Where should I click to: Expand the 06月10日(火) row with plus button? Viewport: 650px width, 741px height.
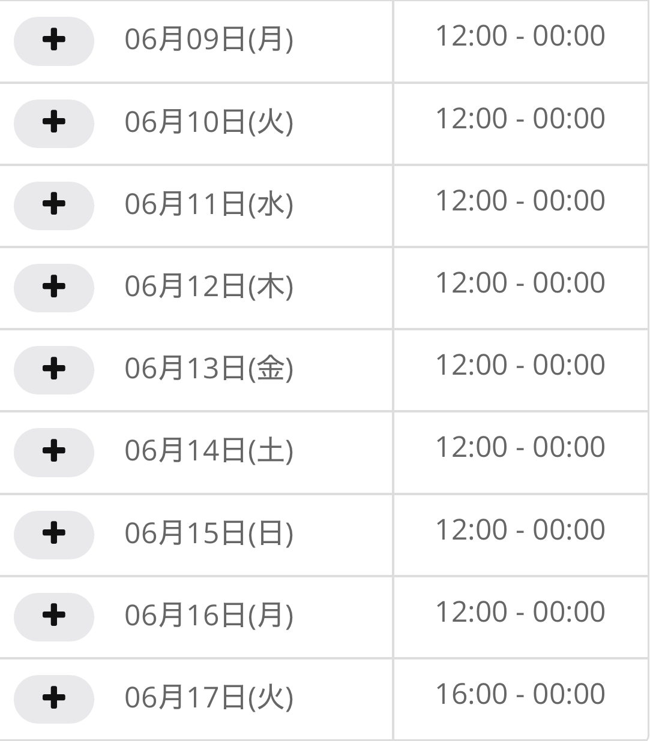click(54, 123)
